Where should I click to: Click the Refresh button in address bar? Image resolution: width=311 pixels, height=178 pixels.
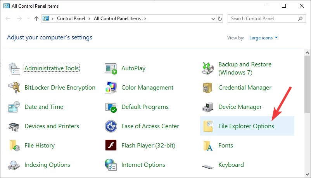click(220, 19)
